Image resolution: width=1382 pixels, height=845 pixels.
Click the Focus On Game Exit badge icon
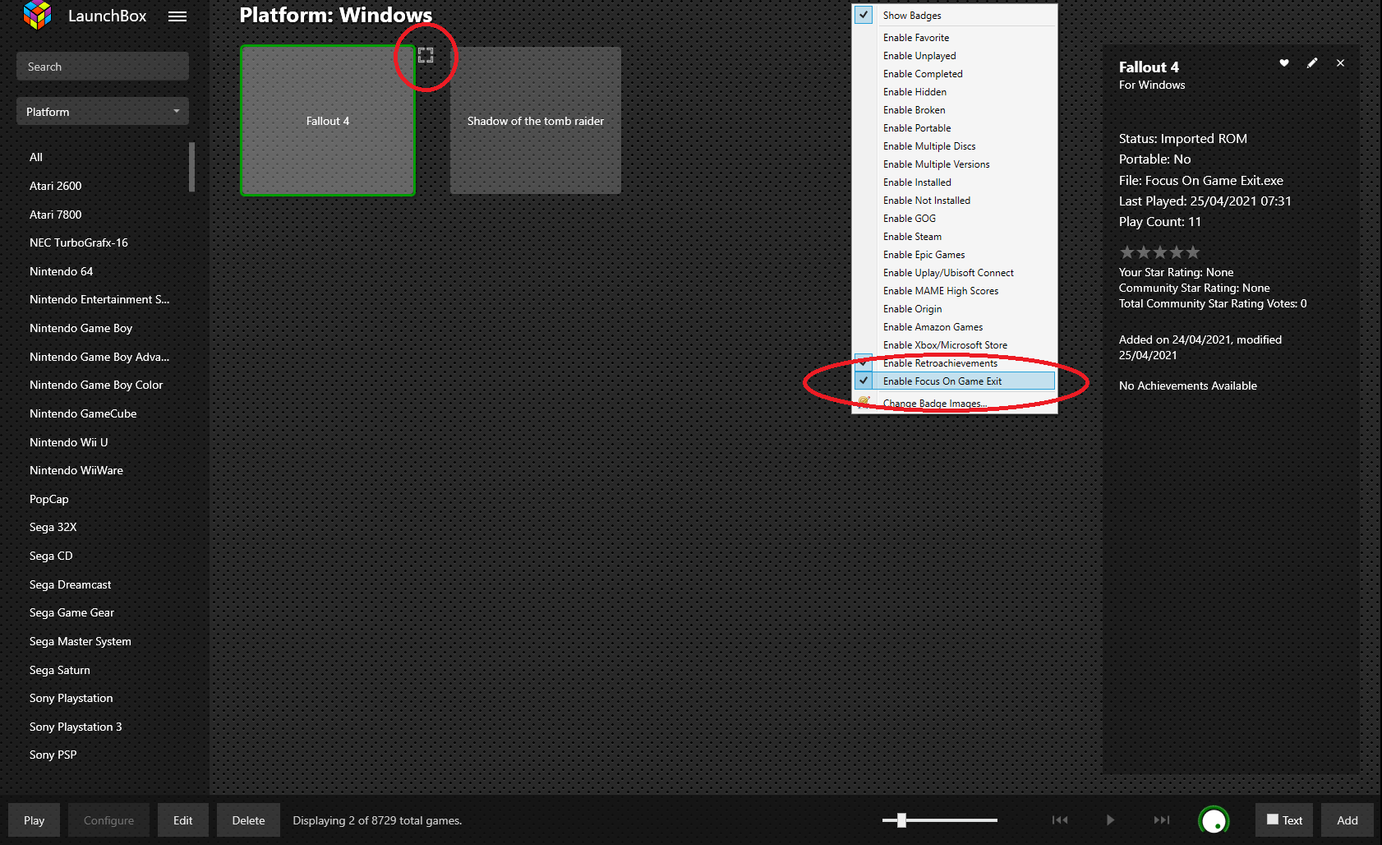coord(426,55)
